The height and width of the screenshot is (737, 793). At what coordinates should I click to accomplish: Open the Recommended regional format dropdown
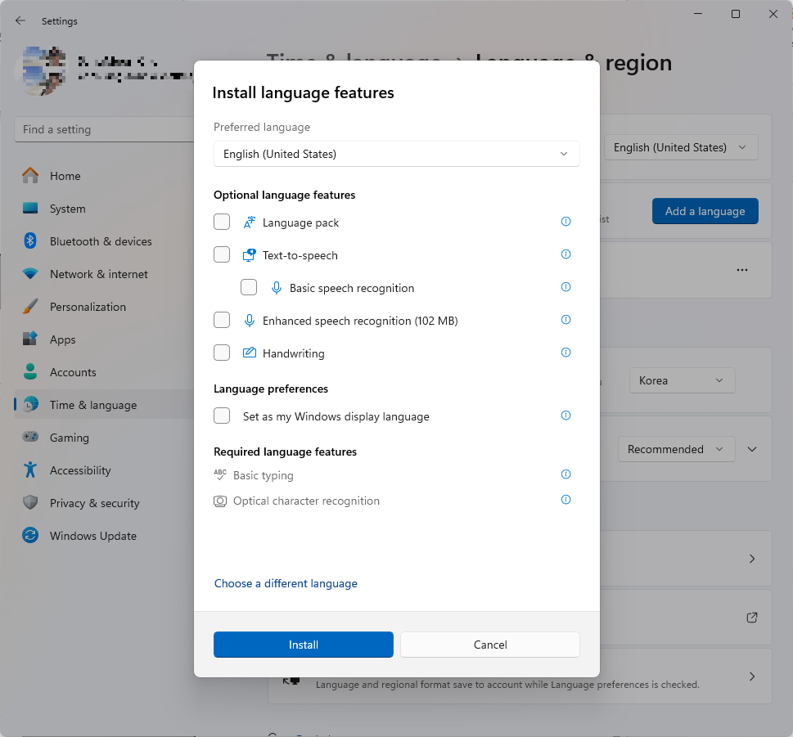click(x=676, y=449)
